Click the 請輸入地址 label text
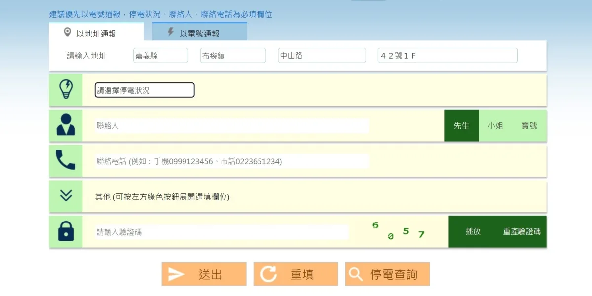This screenshot has width=592, height=296. tap(86, 56)
